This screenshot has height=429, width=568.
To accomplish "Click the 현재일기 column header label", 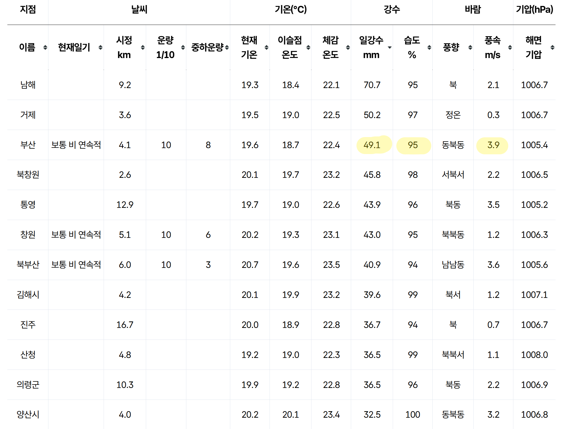I will pos(74,47).
